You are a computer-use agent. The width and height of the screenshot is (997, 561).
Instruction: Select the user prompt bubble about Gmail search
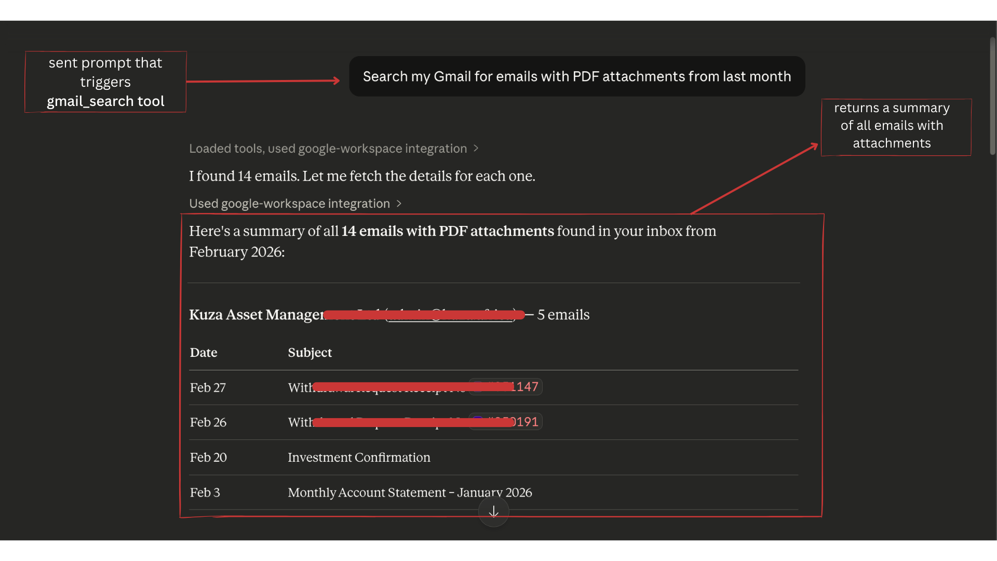[x=576, y=76]
